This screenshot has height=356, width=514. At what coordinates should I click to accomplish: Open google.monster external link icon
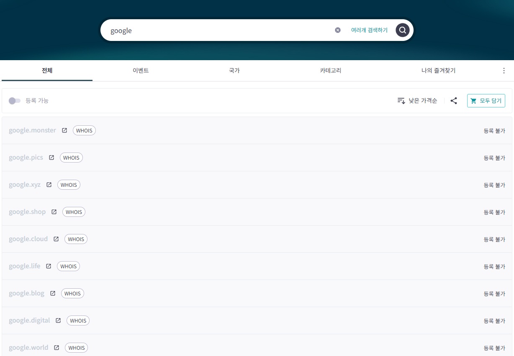point(64,130)
